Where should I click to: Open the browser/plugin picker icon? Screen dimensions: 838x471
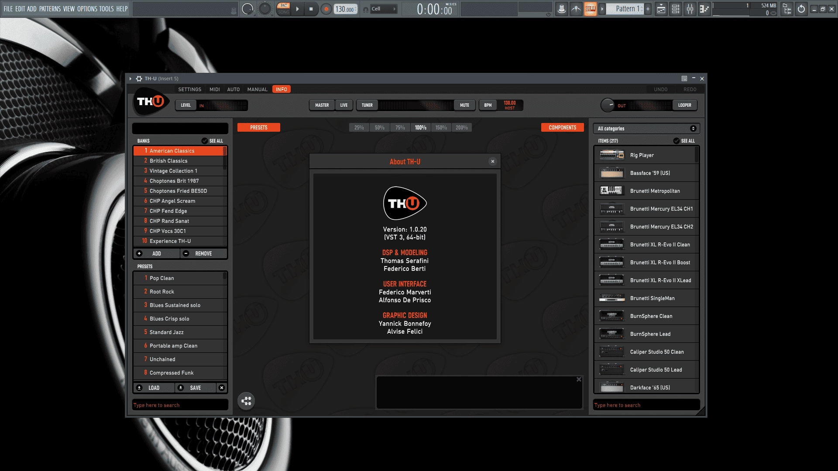coord(787,9)
